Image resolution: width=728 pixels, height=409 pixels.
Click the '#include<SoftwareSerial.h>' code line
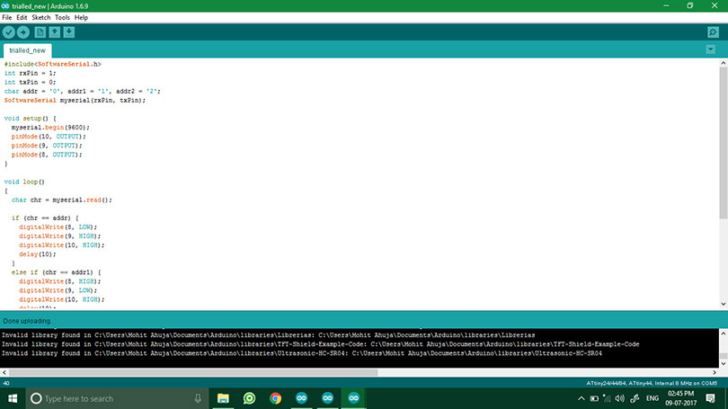click(52, 64)
